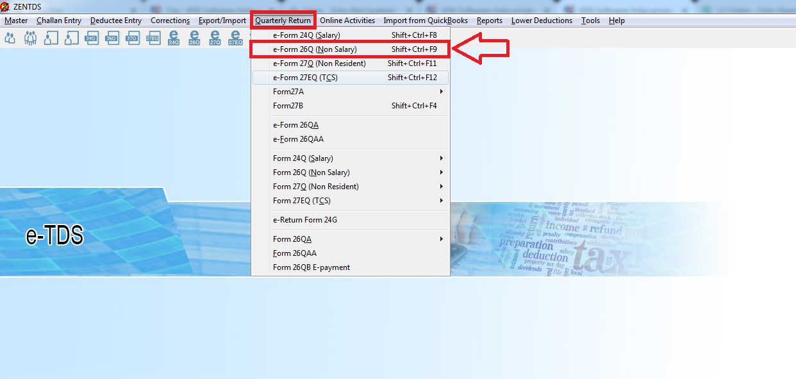796x379 pixels.
Task: Open the Deductee Entry menu
Action: 116,21
